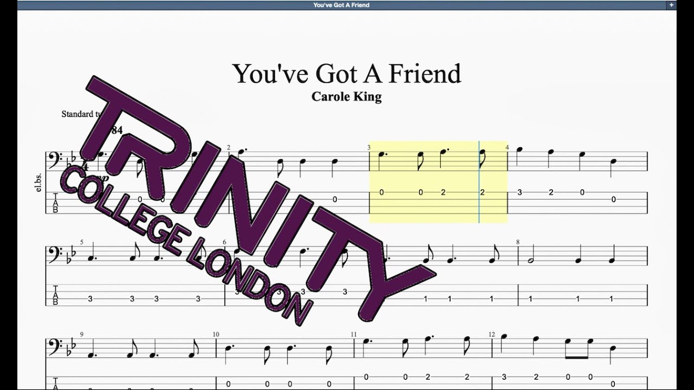Select the You've Got A Friend document tab
The height and width of the screenshot is (390, 694).
[341, 5]
